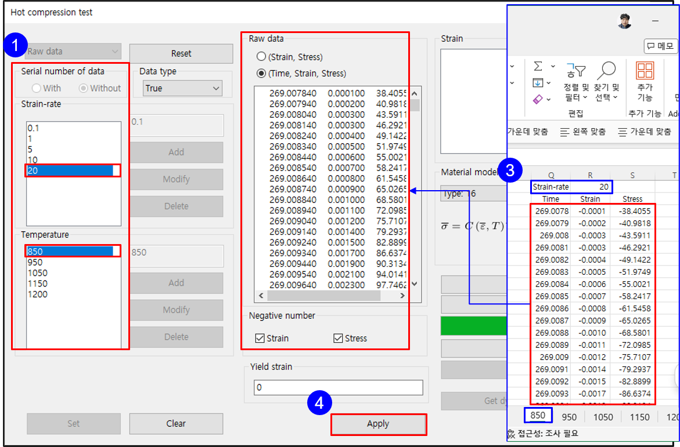Toggle the Stress negative number checkbox
The height and width of the screenshot is (447, 680).
pos(350,338)
